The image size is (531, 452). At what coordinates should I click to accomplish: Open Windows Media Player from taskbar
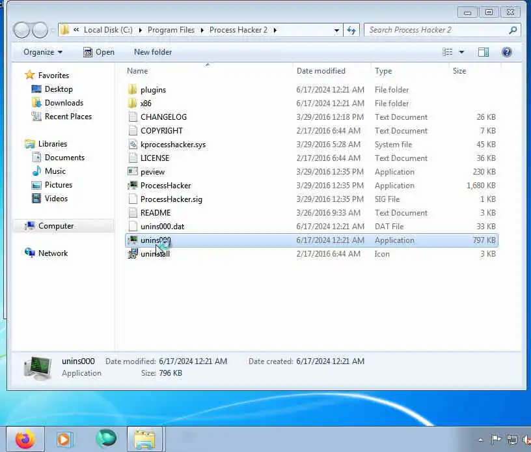click(64, 440)
